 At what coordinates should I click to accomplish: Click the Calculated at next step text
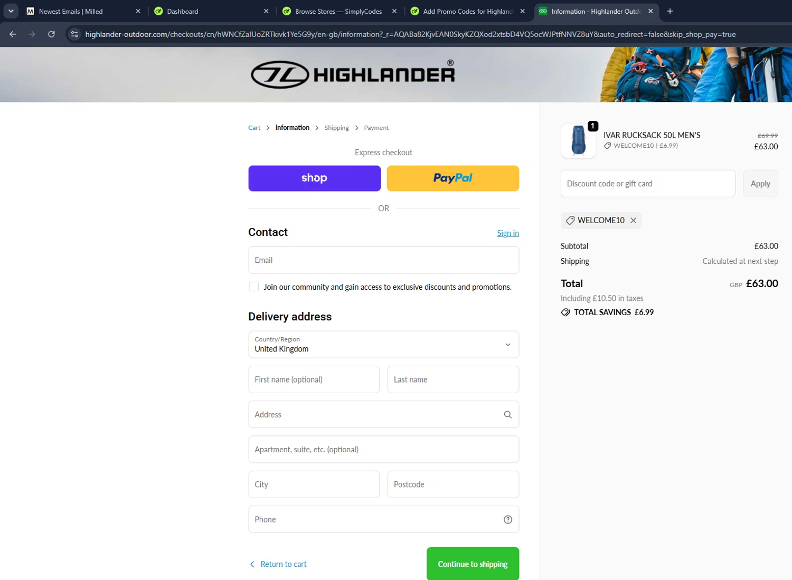(x=740, y=261)
